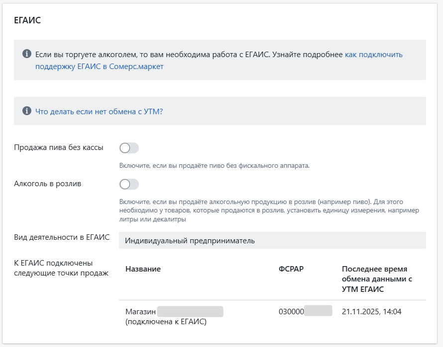443x347 pixels.
Task: Click the hint text about alcohol sold by the glass
Action: (x=269, y=210)
